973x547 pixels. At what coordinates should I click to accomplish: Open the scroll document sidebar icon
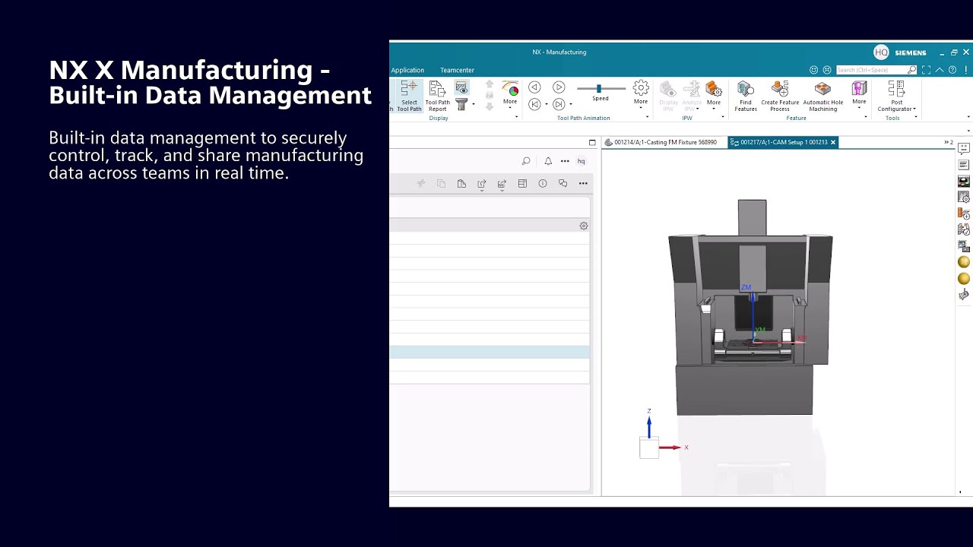coord(964,295)
